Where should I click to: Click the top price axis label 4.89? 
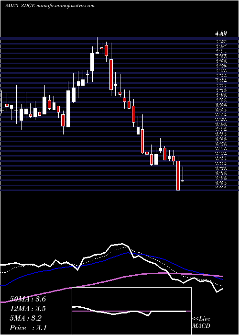coord(221,33)
